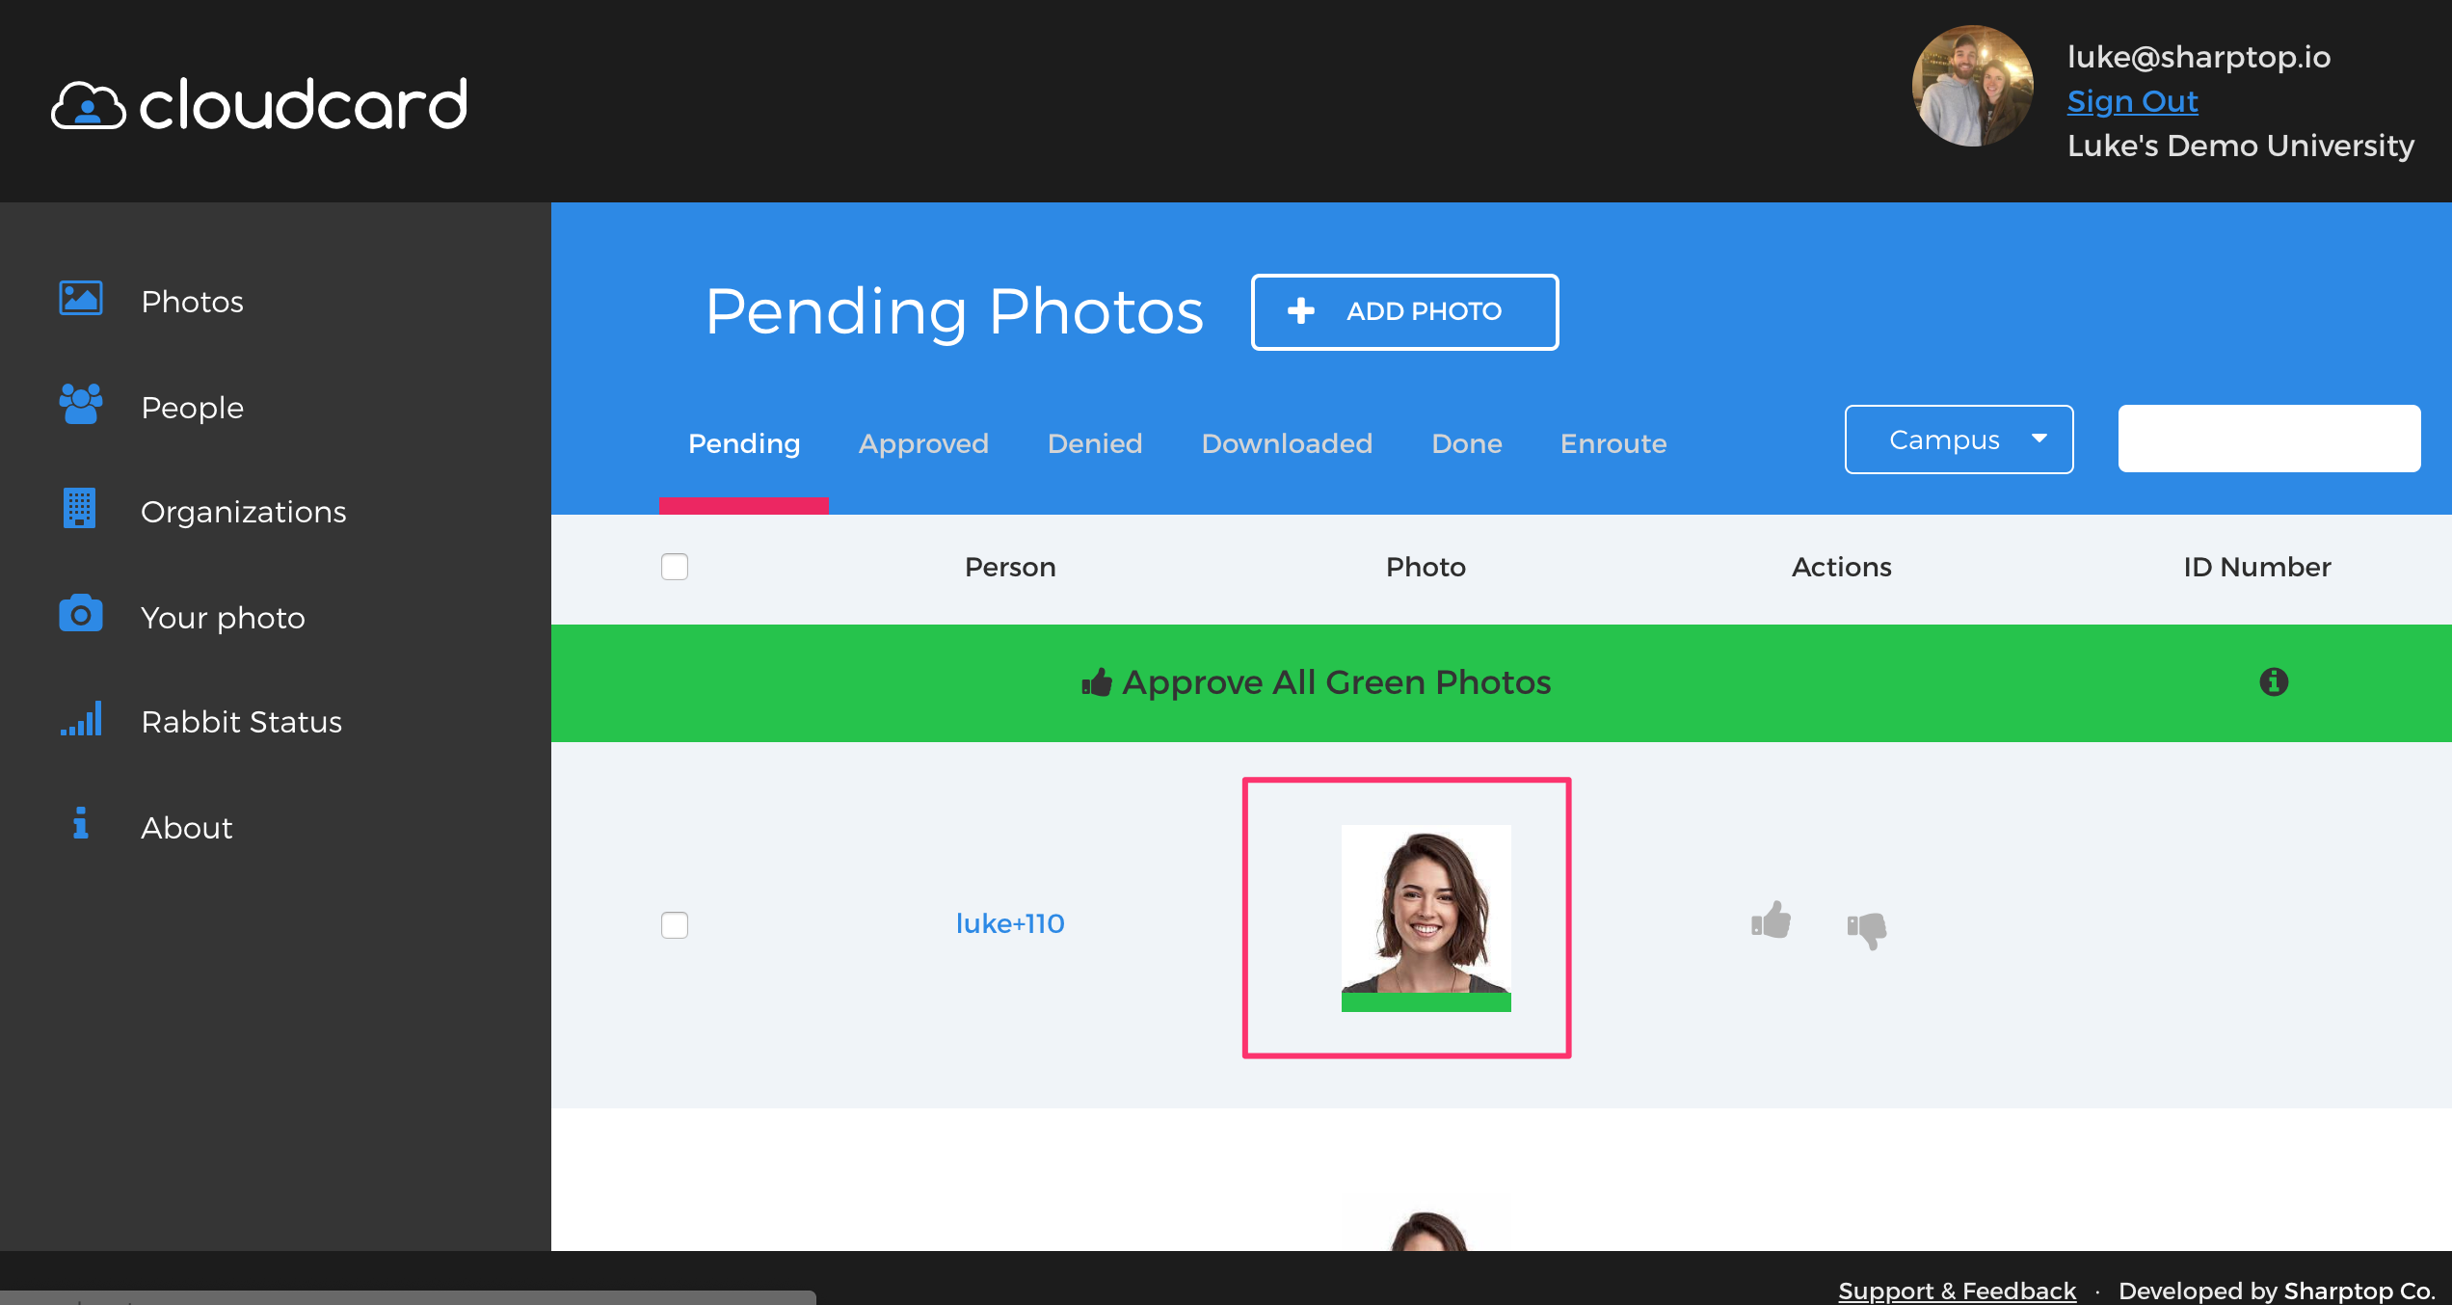This screenshot has height=1305, width=2452.
Task: Click the About info icon
Action: [x=79, y=825]
